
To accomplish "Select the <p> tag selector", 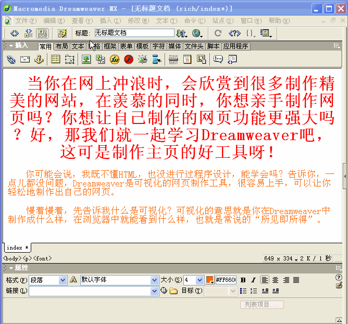I will tap(27, 258).
